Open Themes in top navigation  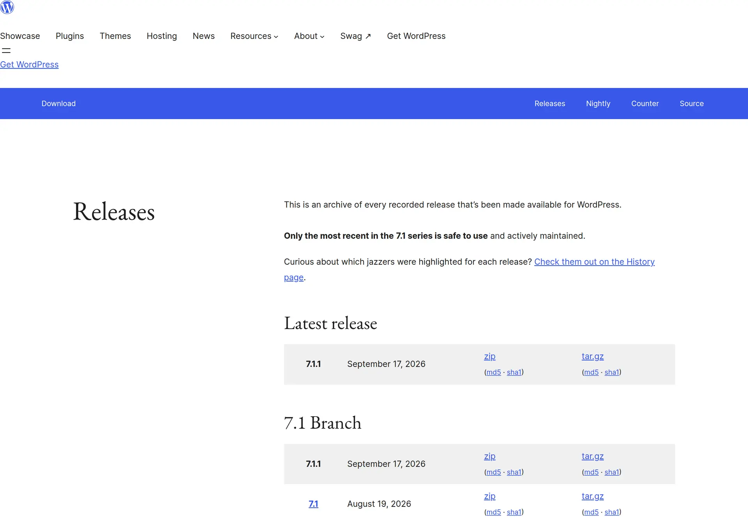[x=115, y=36]
